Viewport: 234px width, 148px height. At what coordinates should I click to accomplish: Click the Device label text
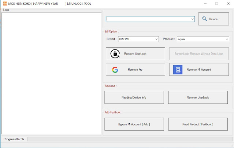213,19
